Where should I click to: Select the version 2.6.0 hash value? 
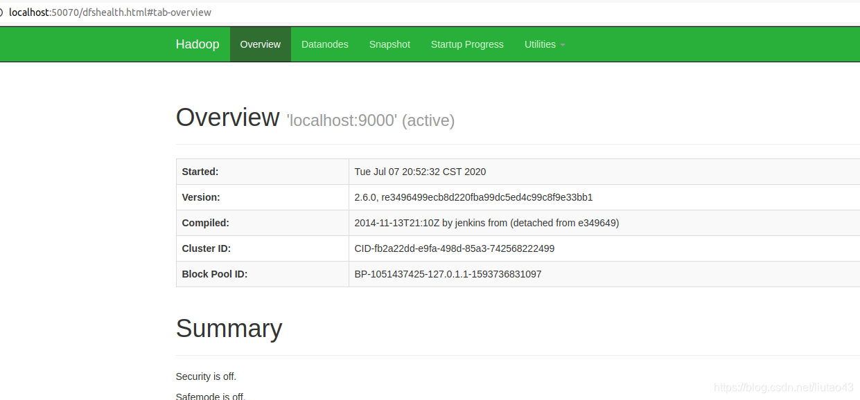tap(473, 197)
